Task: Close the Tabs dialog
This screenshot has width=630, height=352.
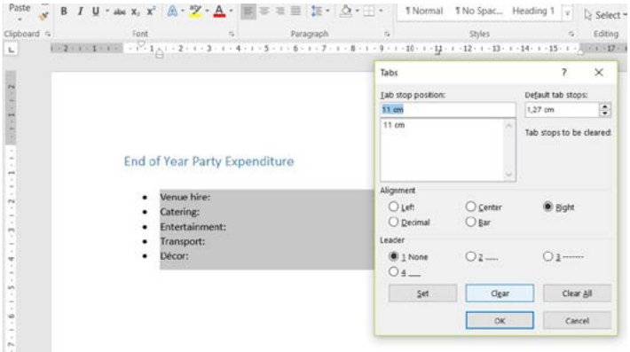Action: pos(599,73)
